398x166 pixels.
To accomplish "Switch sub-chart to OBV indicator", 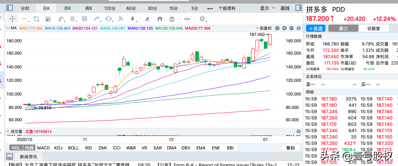I will point(186,148).
